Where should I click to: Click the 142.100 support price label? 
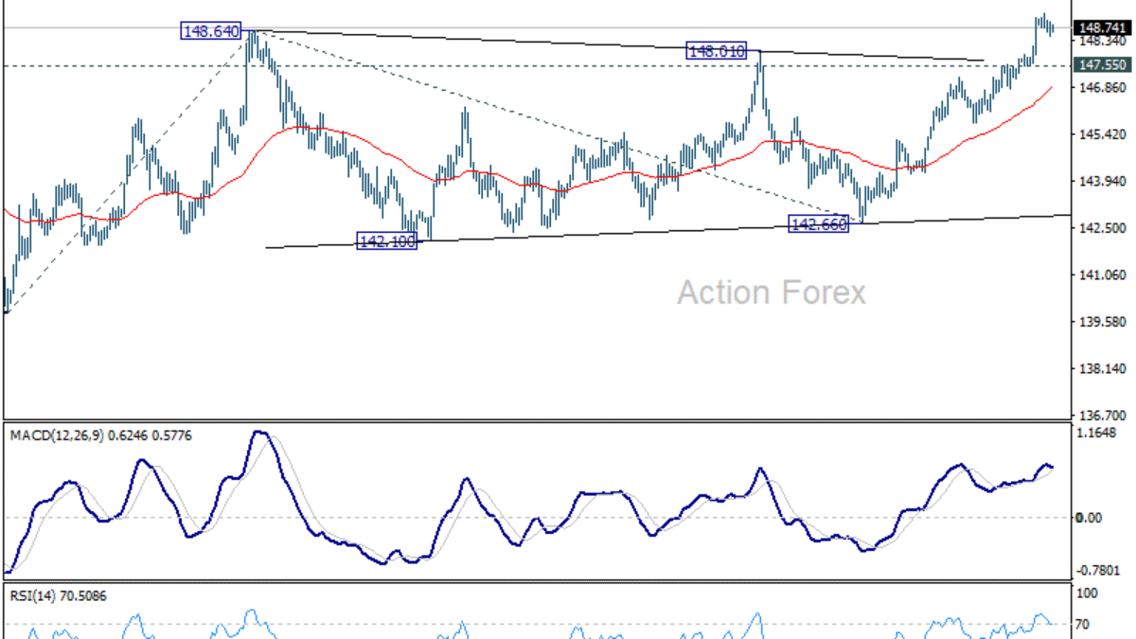tap(388, 240)
